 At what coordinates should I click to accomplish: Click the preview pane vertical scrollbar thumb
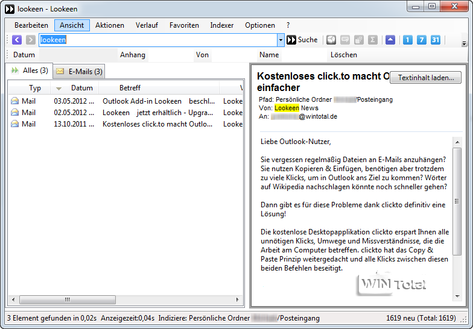pyautogui.click(x=457, y=201)
